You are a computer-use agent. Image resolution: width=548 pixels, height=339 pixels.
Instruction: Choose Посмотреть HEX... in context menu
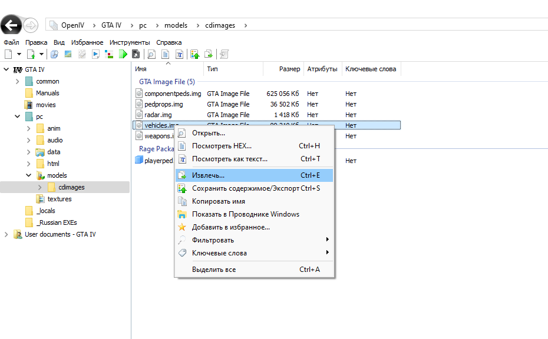coord(254,146)
